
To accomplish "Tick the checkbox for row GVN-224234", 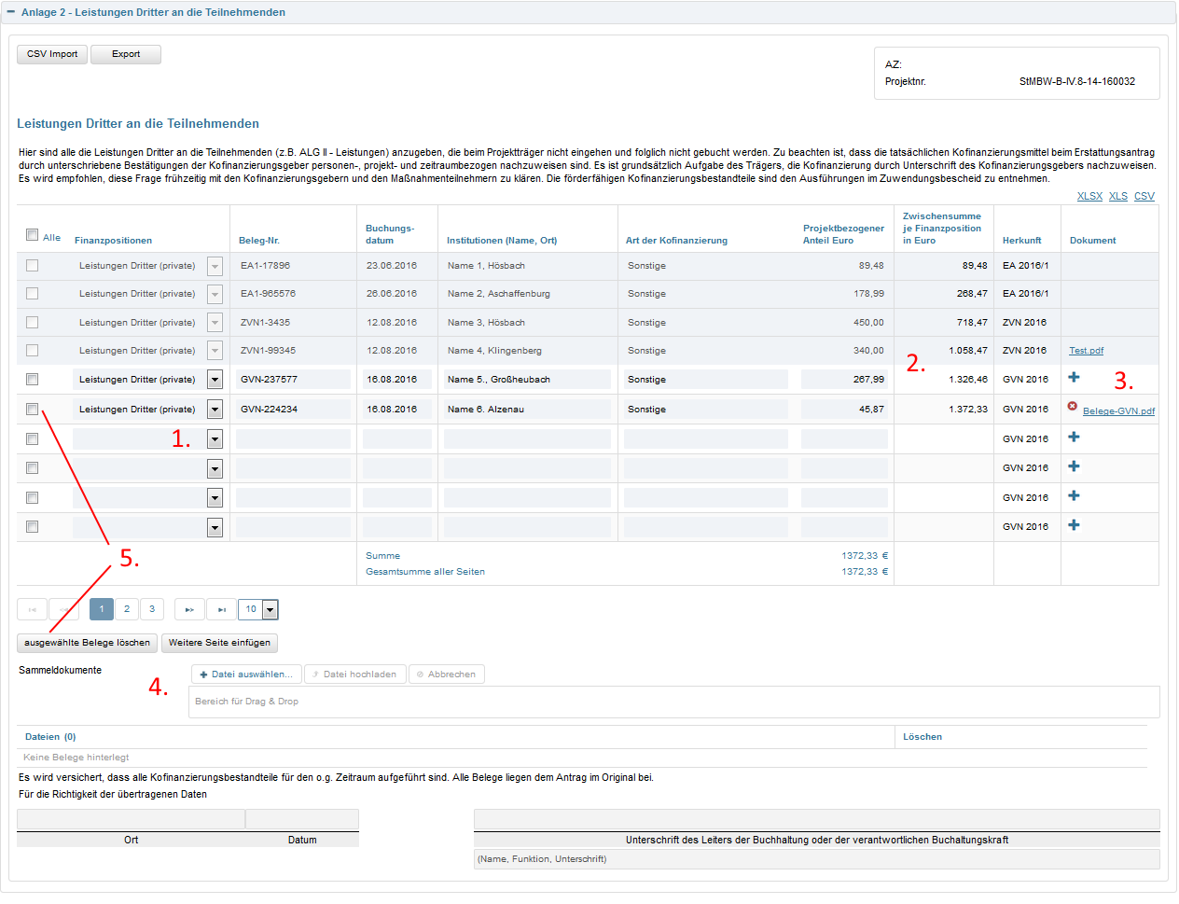I will coord(33,410).
